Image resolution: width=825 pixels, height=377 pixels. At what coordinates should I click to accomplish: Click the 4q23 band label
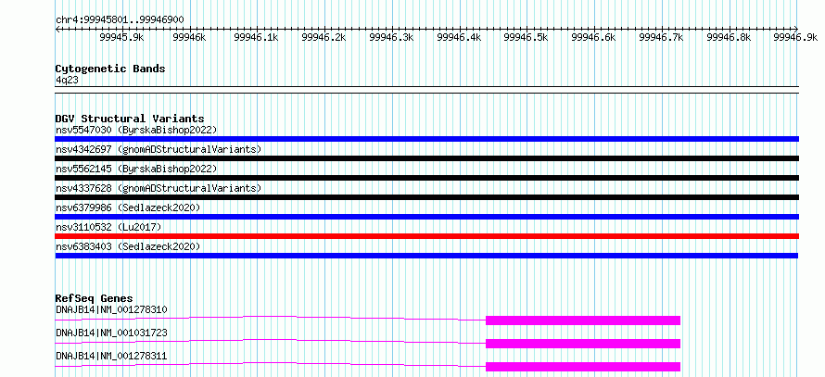(x=68, y=80)
